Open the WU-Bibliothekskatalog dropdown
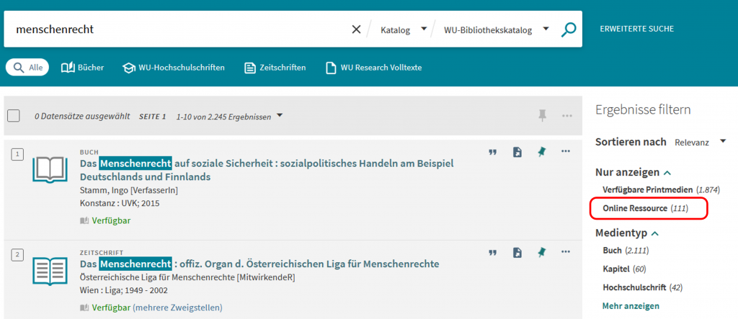Screen dimensions: 738x319 point(496,30)
